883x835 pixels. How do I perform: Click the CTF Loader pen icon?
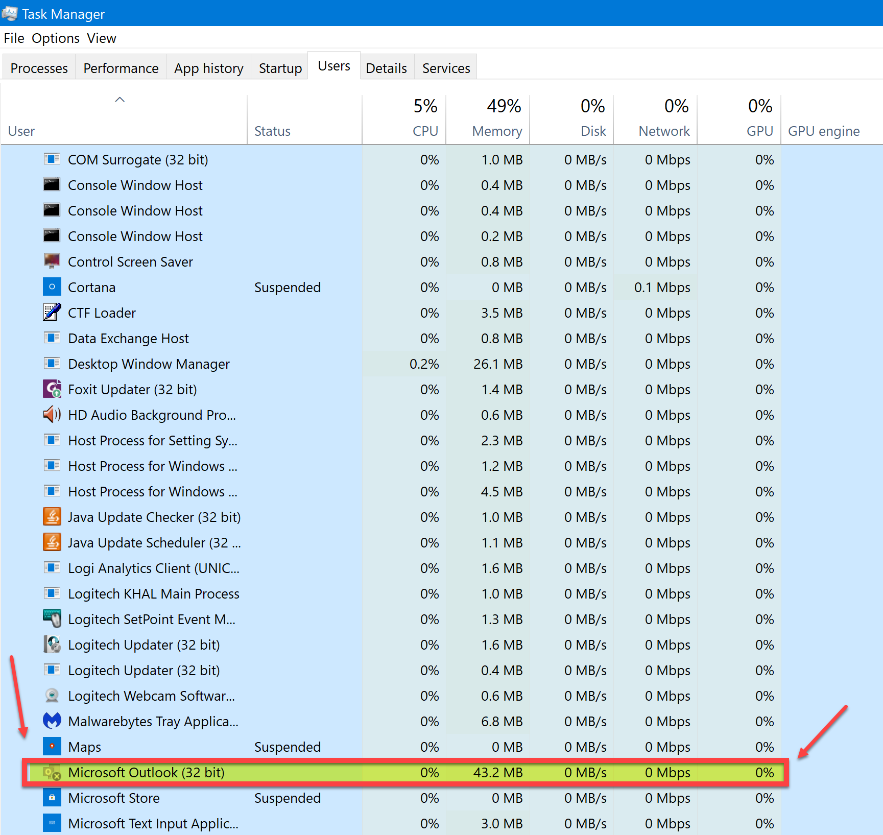[52, 313]
